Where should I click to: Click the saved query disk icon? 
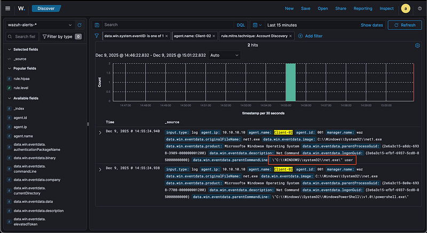97,25
